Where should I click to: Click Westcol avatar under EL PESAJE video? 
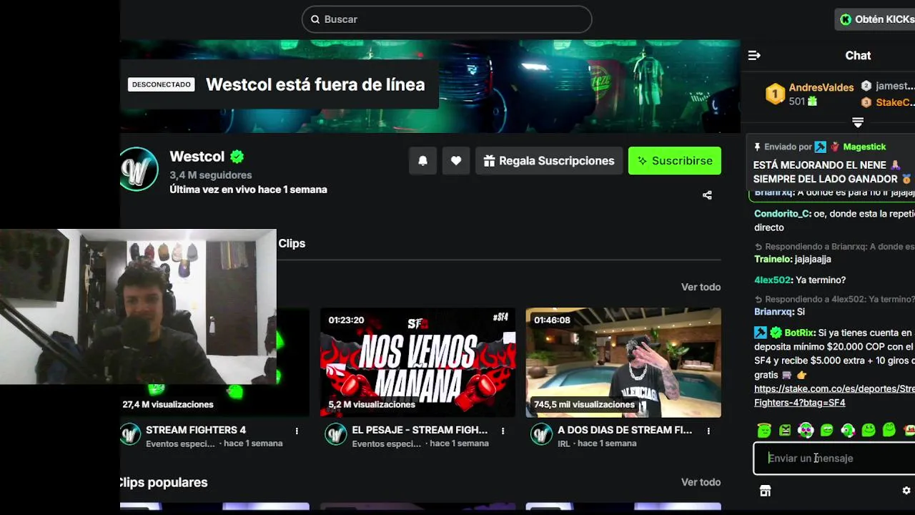[335, 434]
